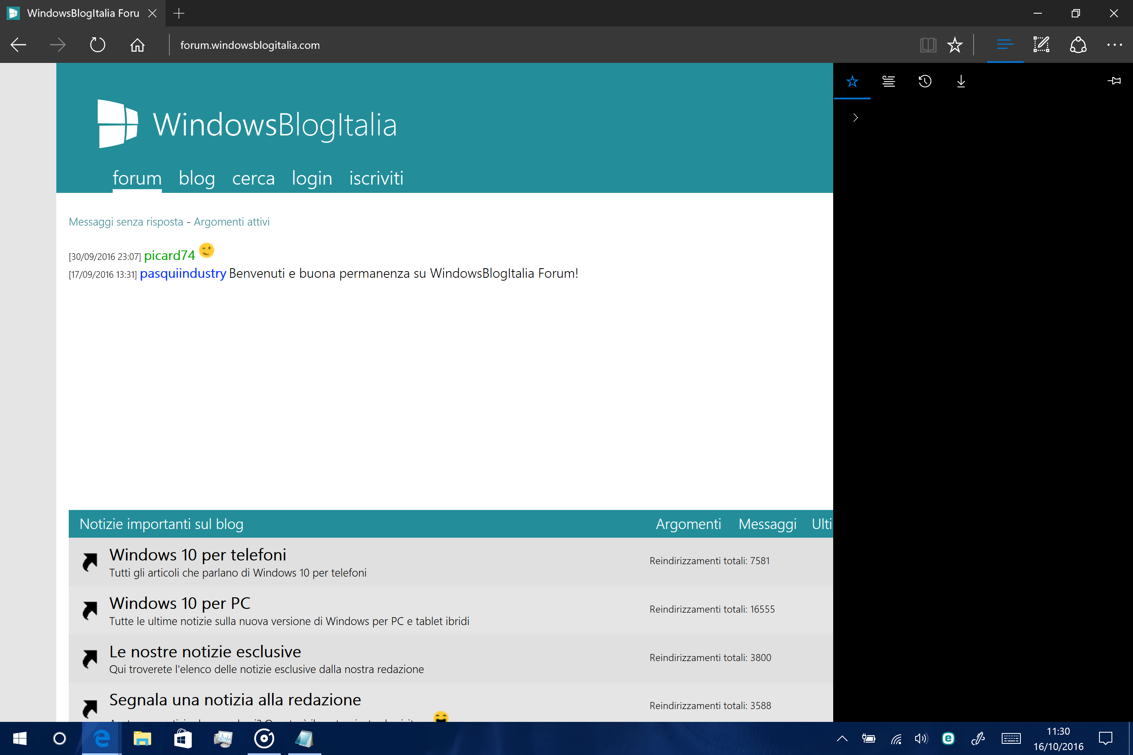This screenshot has height=755, width=1133.
Task: Show Reading list in Hub
Action: click(x=889, y=81)
